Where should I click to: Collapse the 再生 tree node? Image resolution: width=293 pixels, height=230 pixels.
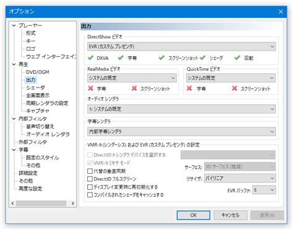(x=14, y=64)
